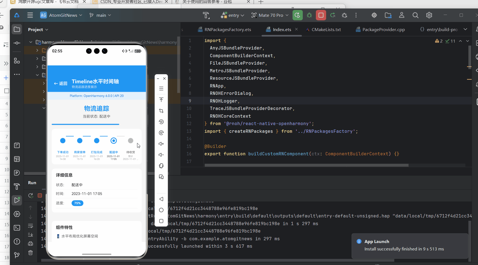
Task: Select the 配送中 current timeline step
Action: [x=113, y=141]
